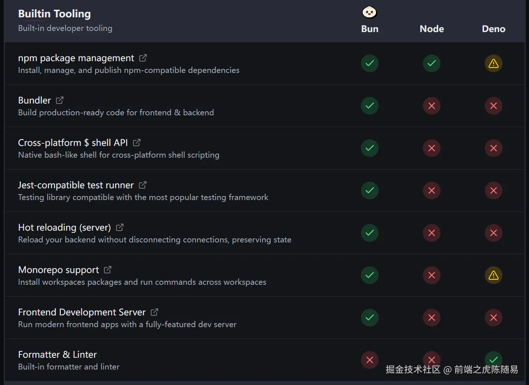Click Bun's green checkmark for npm package management
The height and width of the screenshot is (385, 529).
(370, 63)
